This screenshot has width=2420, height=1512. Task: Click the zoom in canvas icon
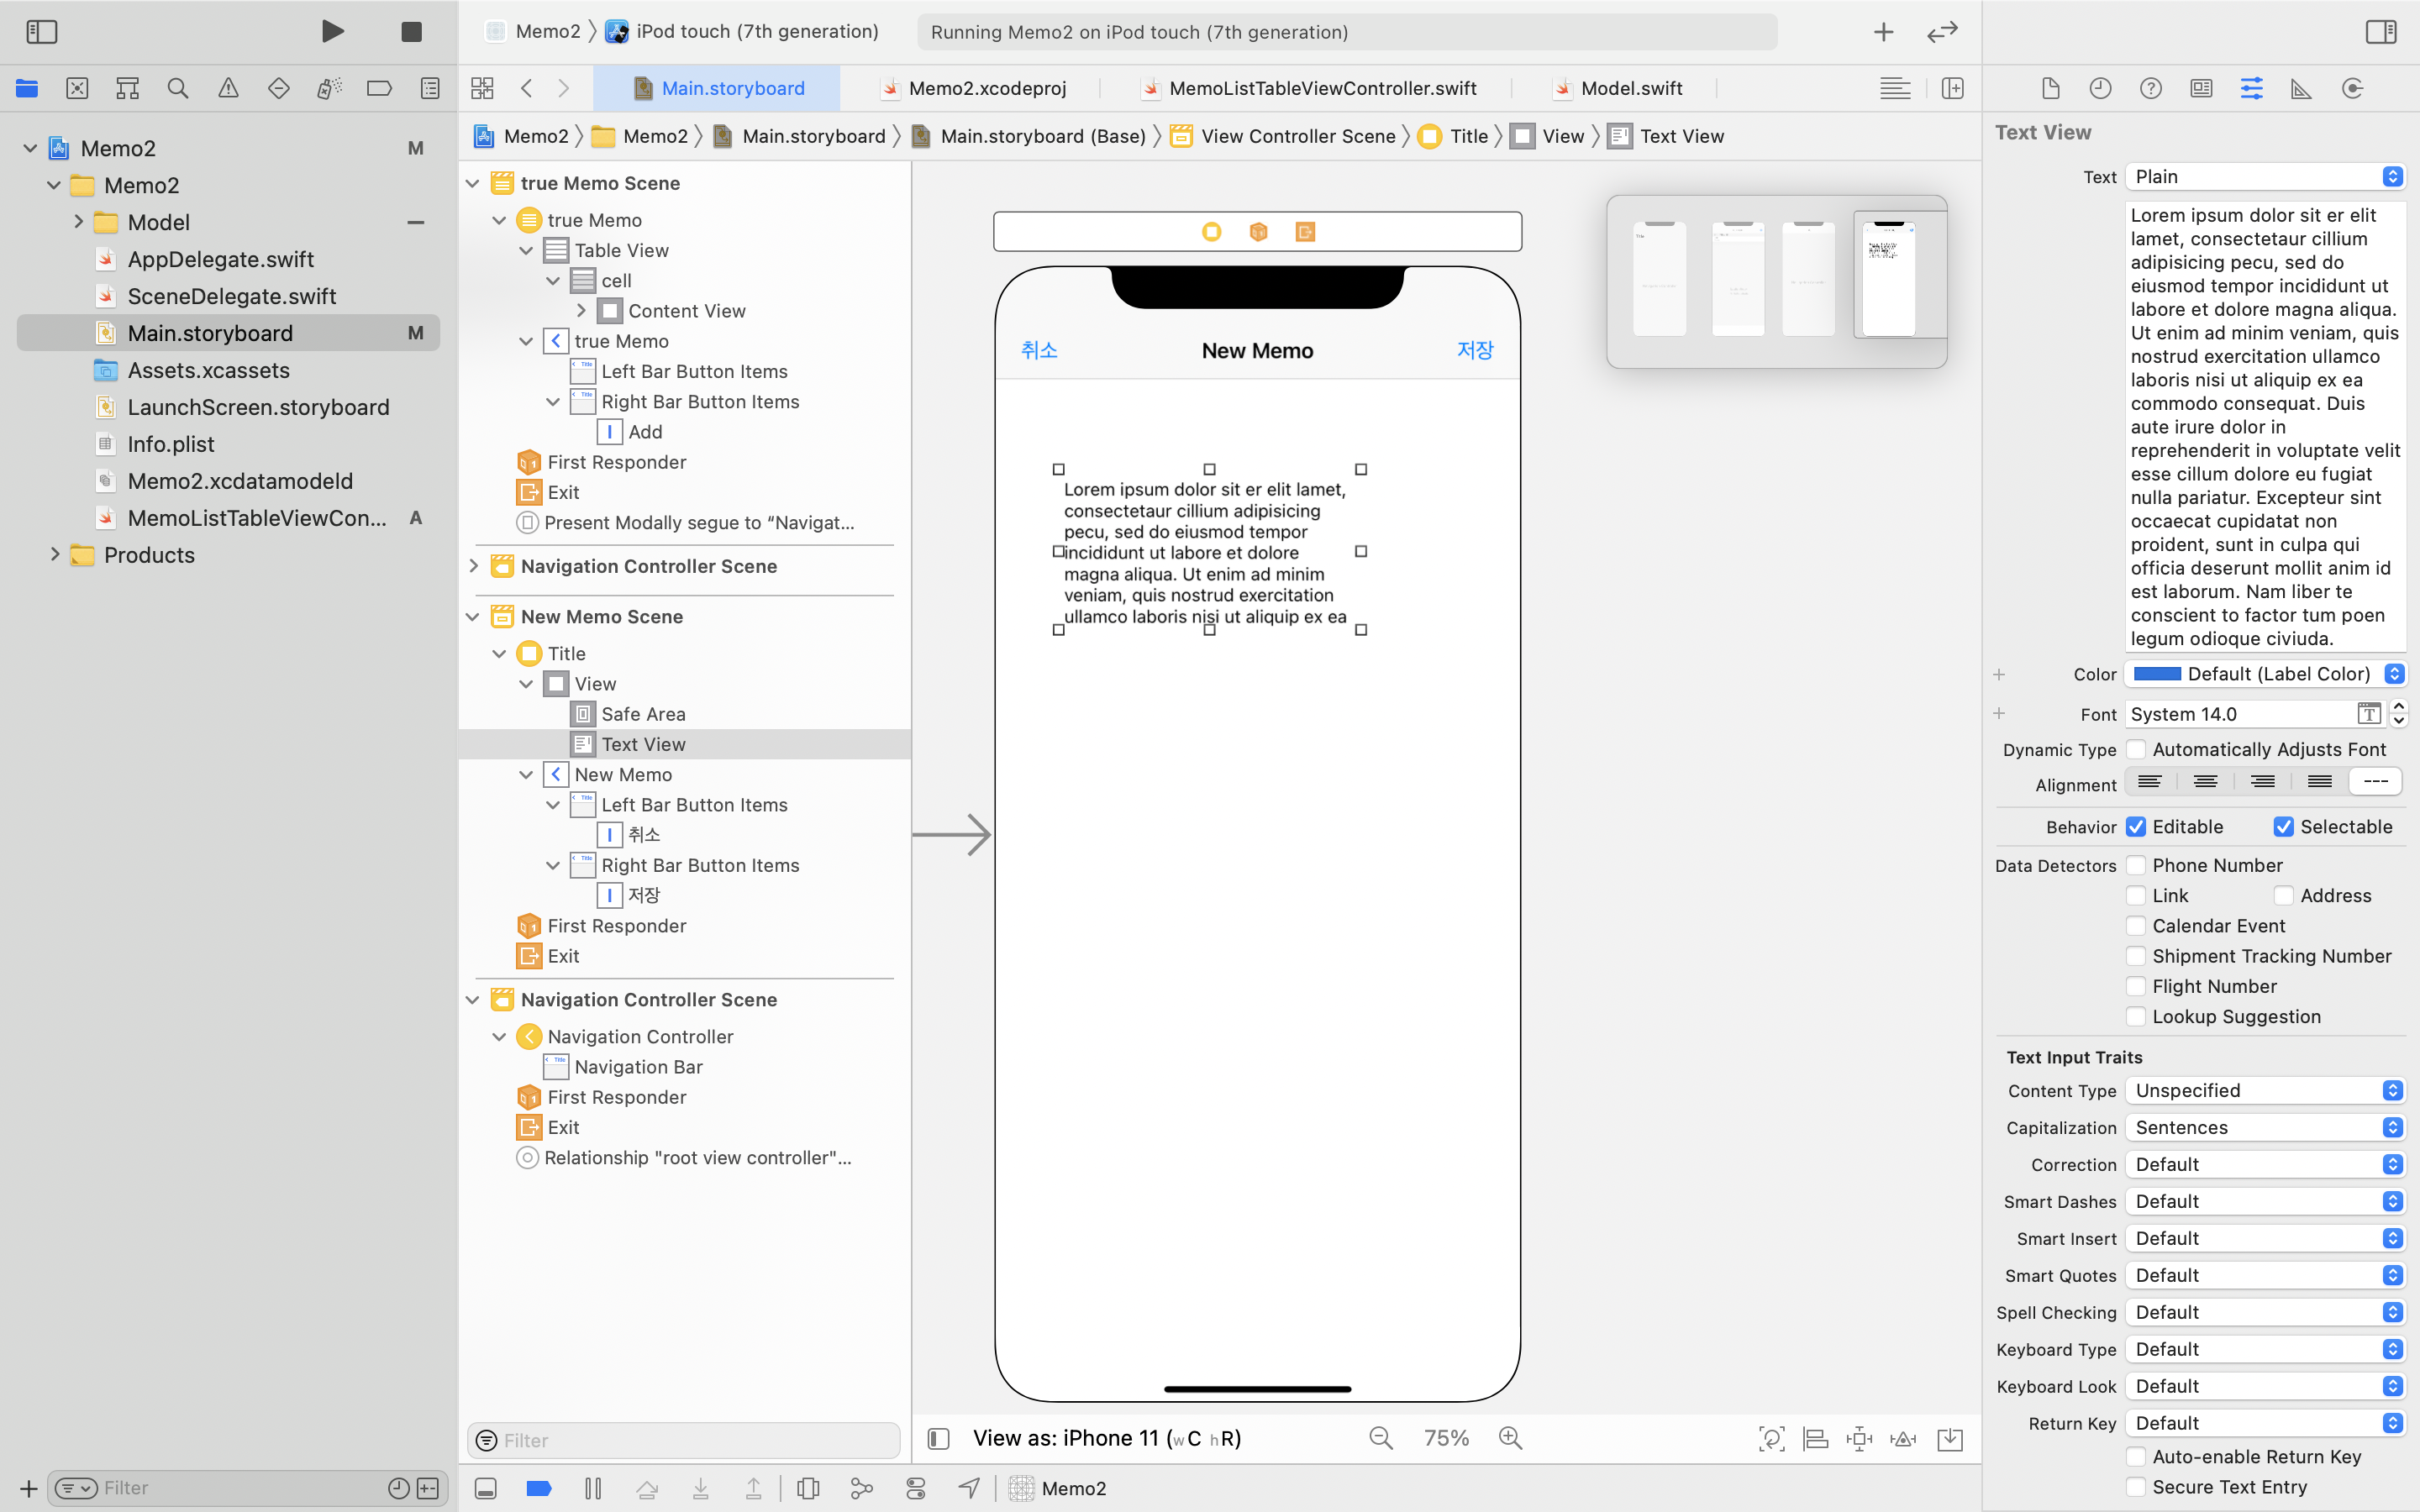[1510, 1438]
